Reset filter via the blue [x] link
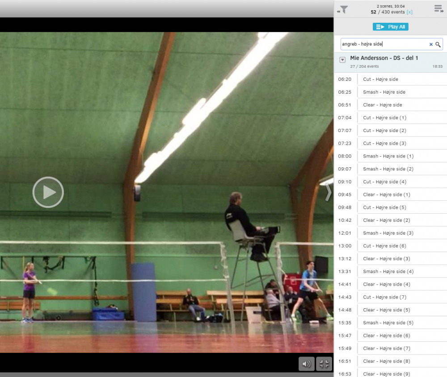Image resolution: width=447 pixels, height=377 pixels. pyautogui.click(x=409, y=12)
